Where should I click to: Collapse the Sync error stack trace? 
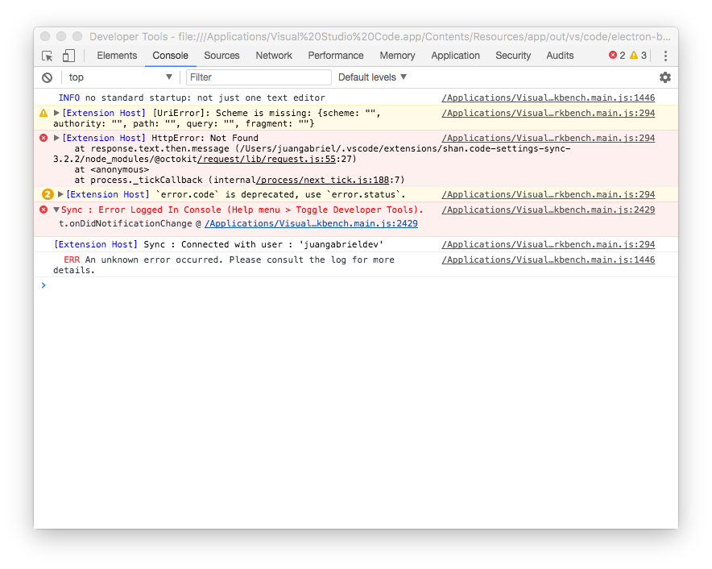coord(58,209)
